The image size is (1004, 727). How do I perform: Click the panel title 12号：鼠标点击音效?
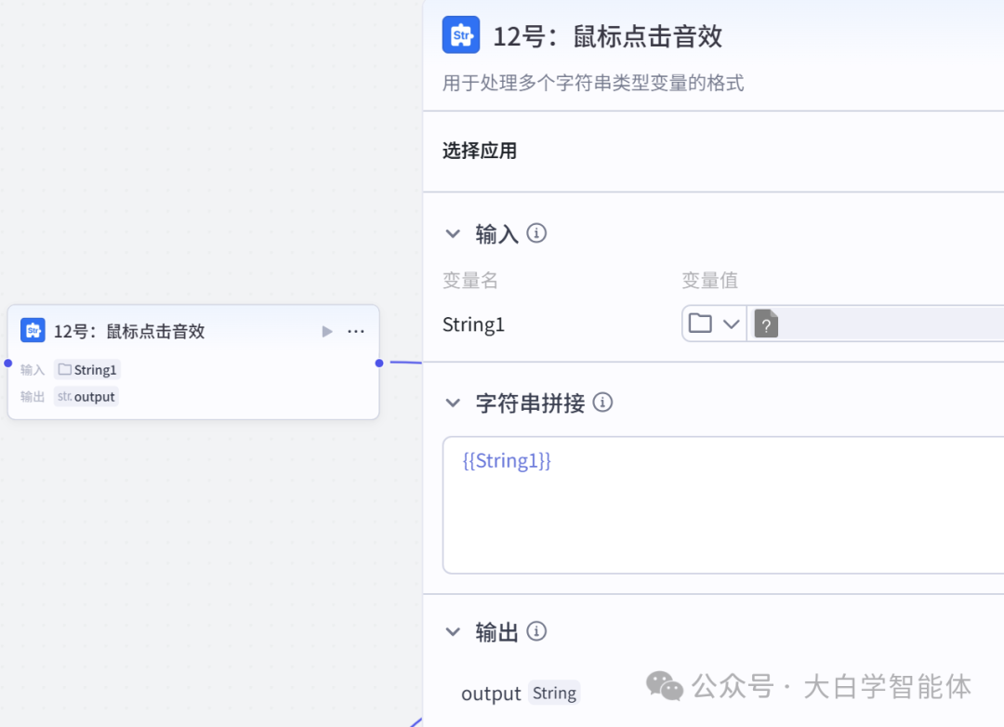point(608,36)
